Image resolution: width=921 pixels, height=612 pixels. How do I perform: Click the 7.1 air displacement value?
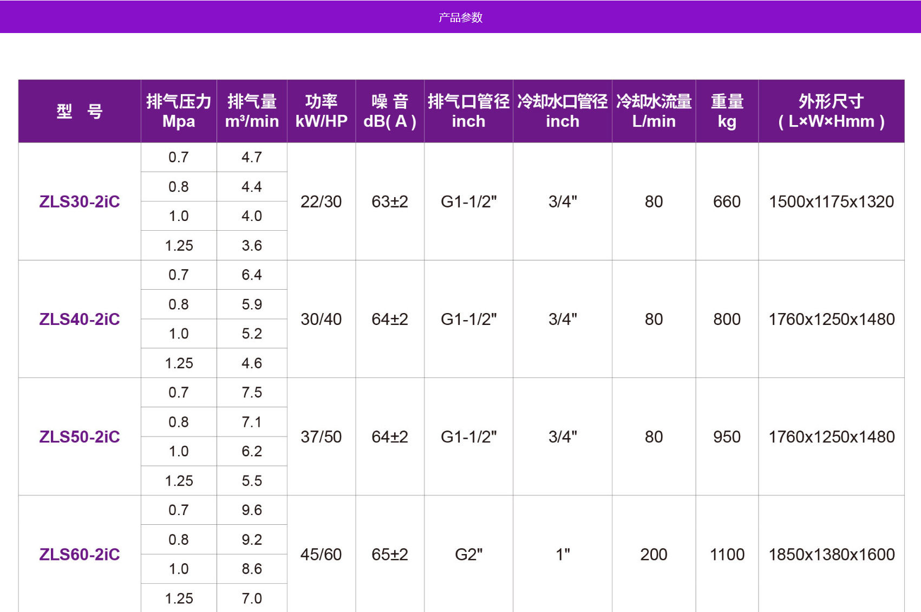[x=252, y=421]
